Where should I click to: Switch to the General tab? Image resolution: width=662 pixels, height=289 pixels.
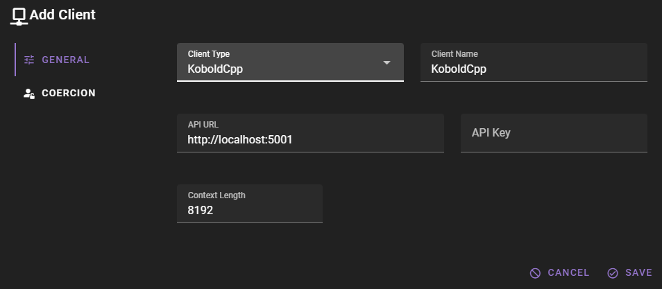(65, 60)
